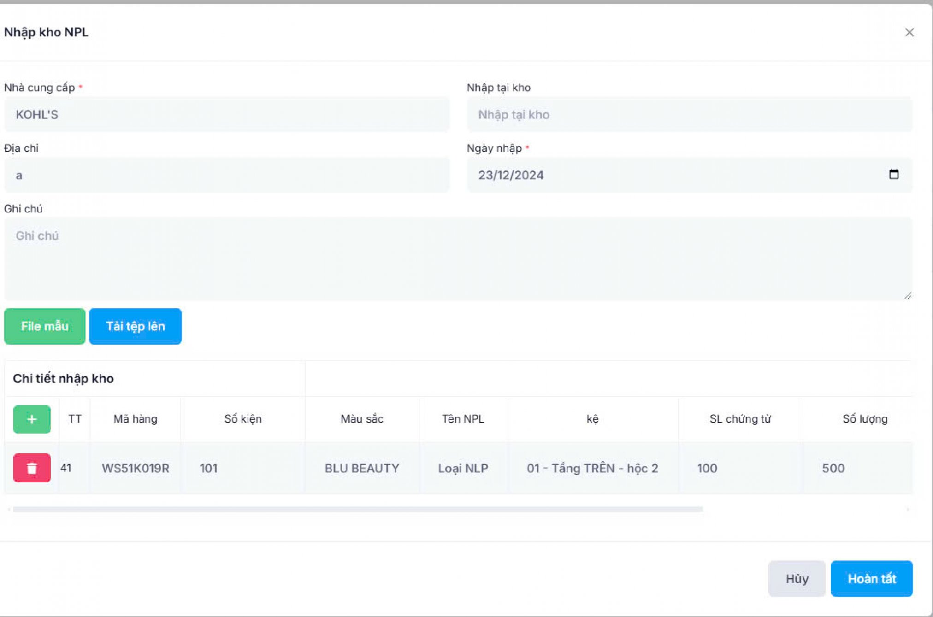Open calendar picker in Ngày nhập field

[x=893, y=175]
